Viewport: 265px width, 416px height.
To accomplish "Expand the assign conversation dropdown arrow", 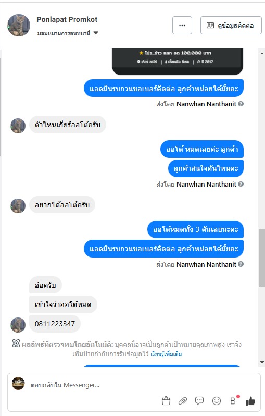I will pyautogui.click(x=96, y=33).
